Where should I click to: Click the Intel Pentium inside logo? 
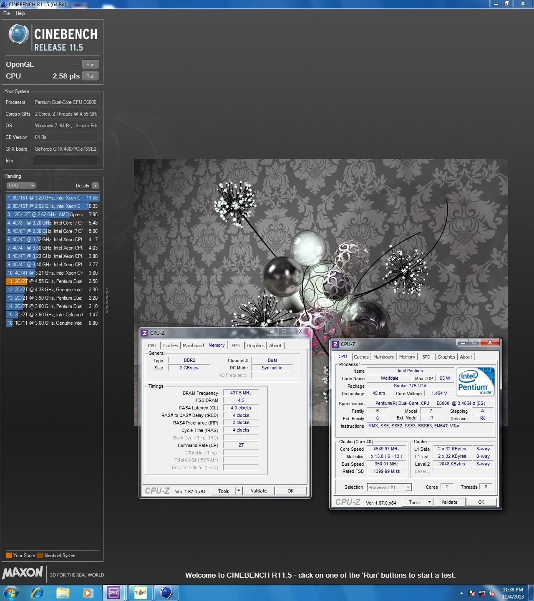pyautogui.click(x=475, y=381)
